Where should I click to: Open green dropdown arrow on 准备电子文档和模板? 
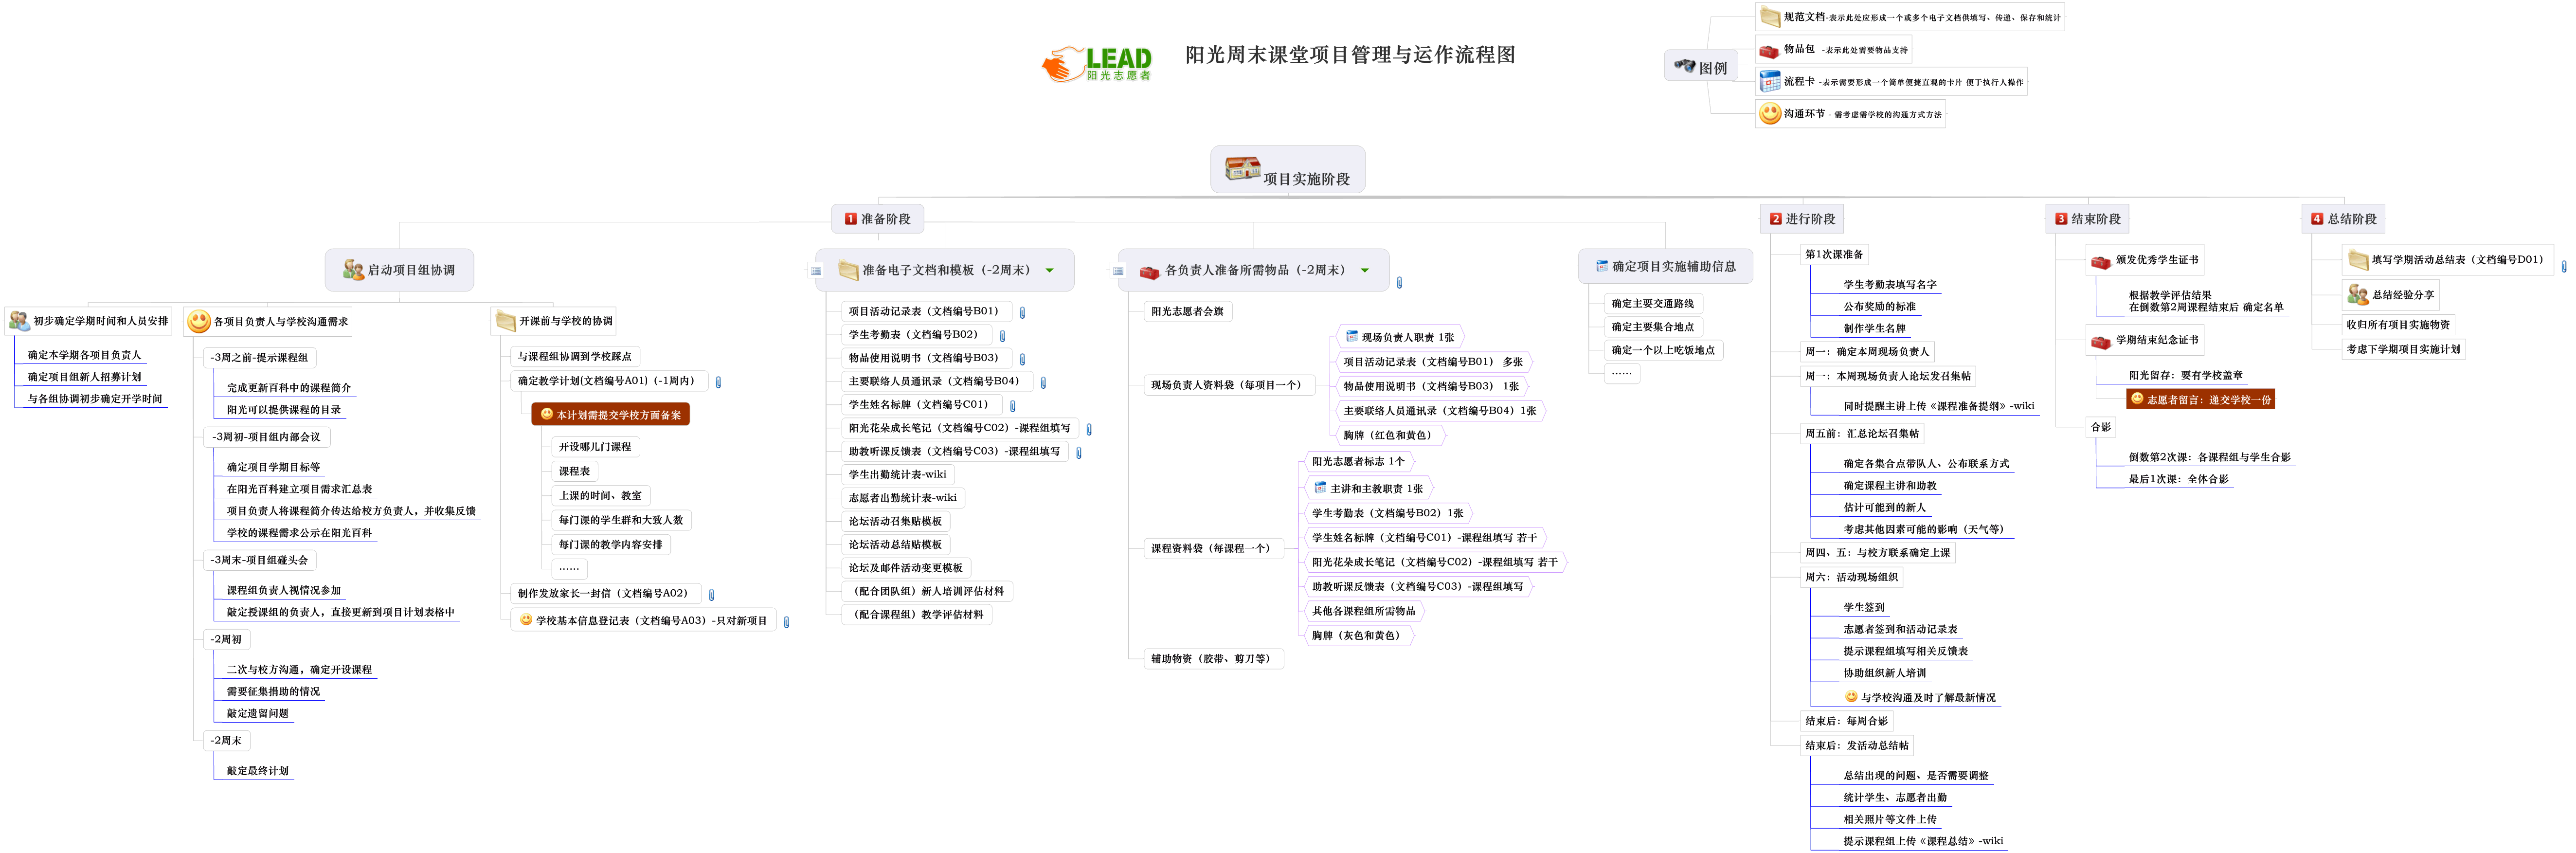[x=1049, y=270]
